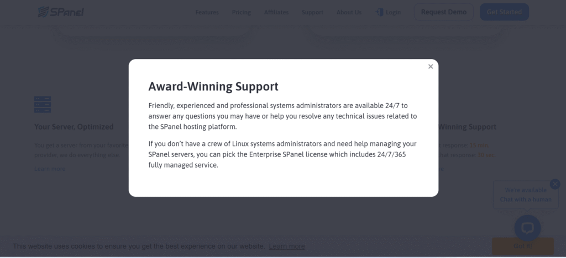Select Support in the top navigation

tap(312, 12)
